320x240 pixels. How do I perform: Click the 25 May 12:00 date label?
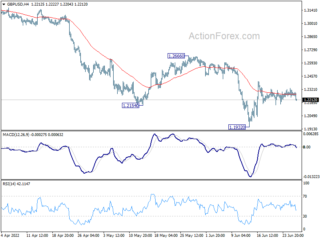point(192,236)
